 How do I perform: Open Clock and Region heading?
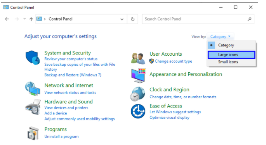169,90
